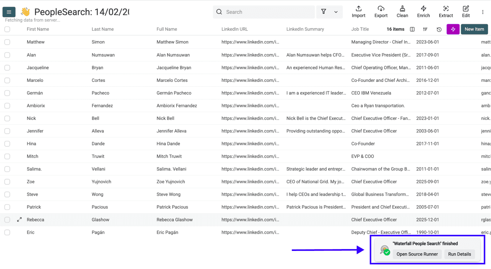Image resolution: width=491 pixels, height=269 pixels.
Task: Open the hamburger navigation menu
Action: (x=8, y=12)
